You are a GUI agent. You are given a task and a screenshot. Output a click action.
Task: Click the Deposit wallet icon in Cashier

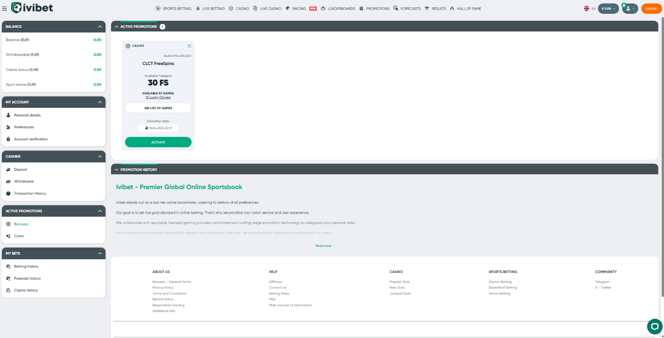(8, 170)
